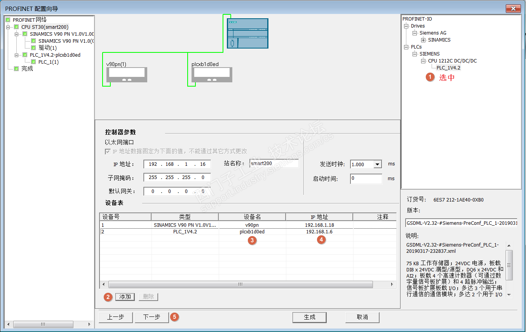
Task: Click the 设备号 column header
Action: click(125, 217)
